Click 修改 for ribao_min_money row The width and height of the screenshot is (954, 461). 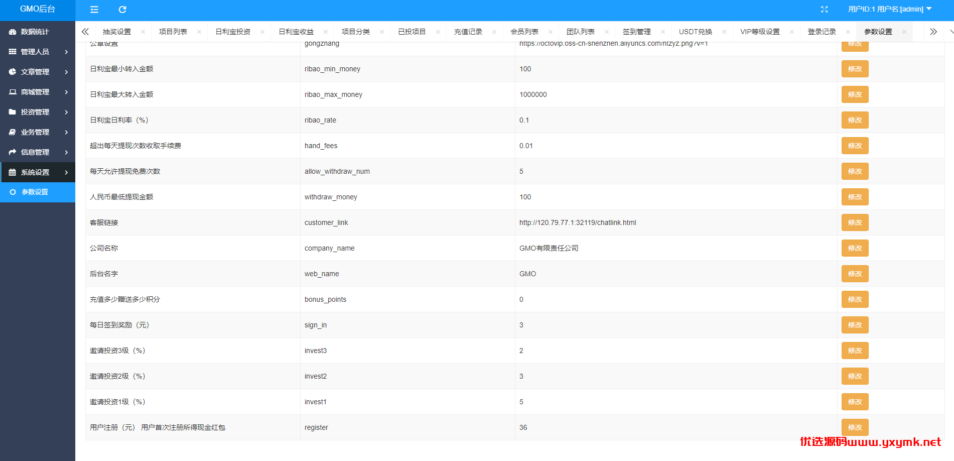pyautogui.click(x=855, y=69)
